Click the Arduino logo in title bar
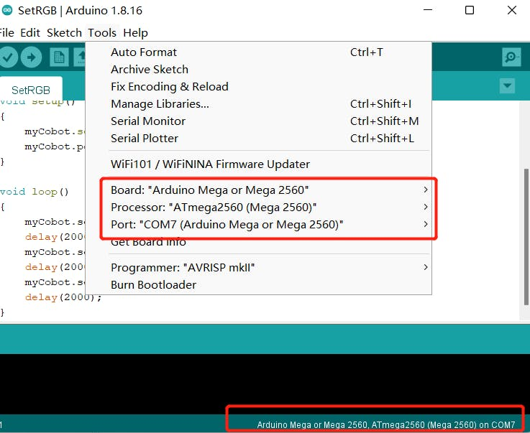This screenshot has width=530, height=433. (7, 10)
